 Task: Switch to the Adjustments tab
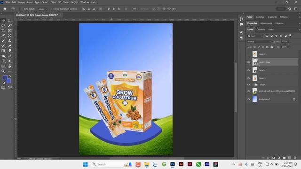[266, 23]
